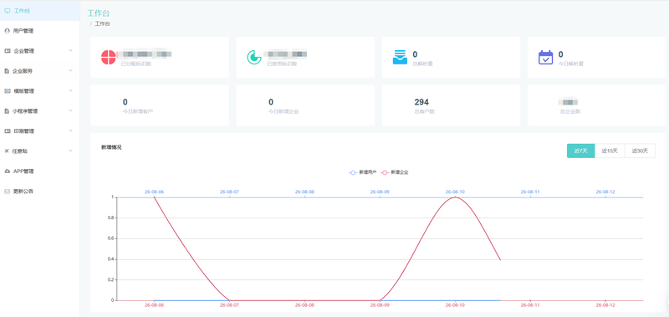The height and width of the screenshot is (317, 669).
Task: Expand the 任意贴 submenu chevron
Action: click(70, 151)
